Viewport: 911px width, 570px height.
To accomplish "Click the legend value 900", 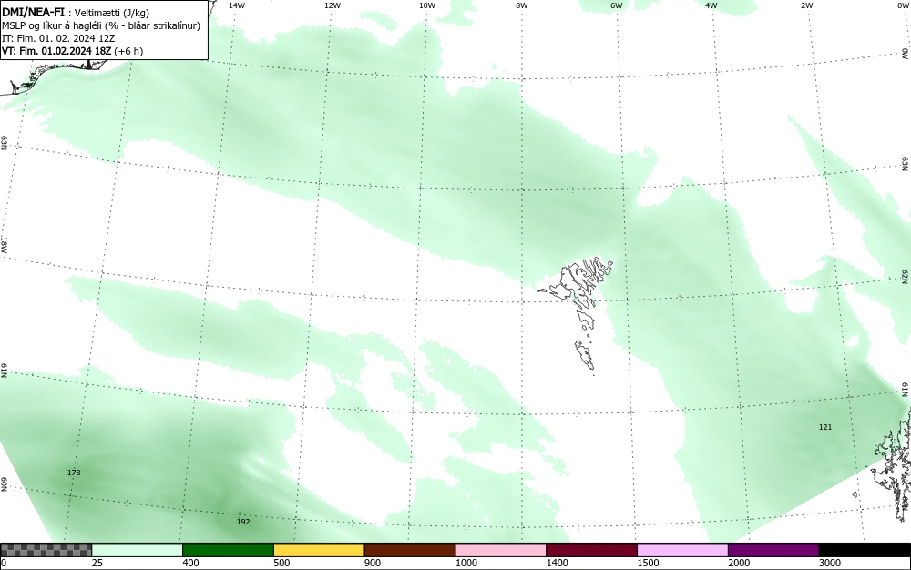I will (x=373, y=563).
